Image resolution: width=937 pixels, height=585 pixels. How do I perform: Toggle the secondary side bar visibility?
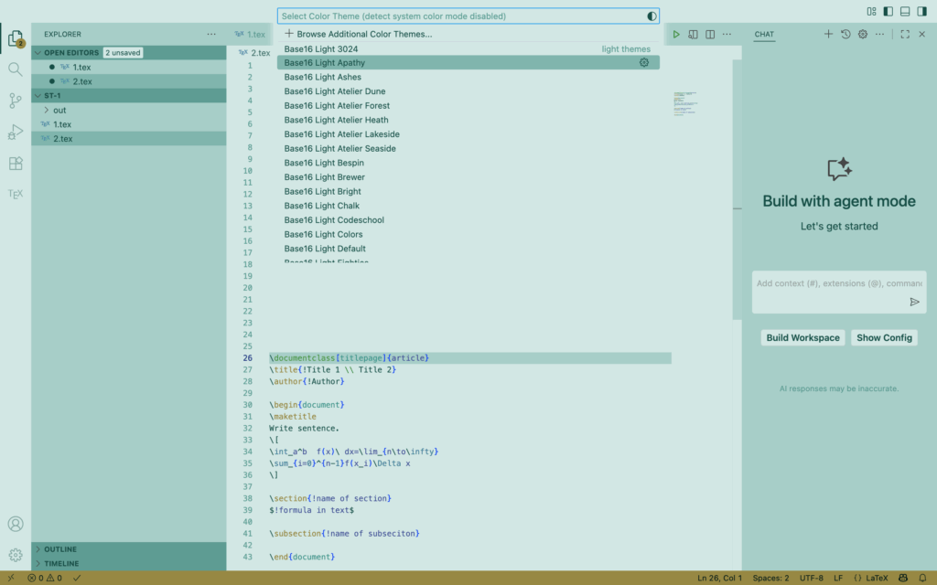pos(922,11)
